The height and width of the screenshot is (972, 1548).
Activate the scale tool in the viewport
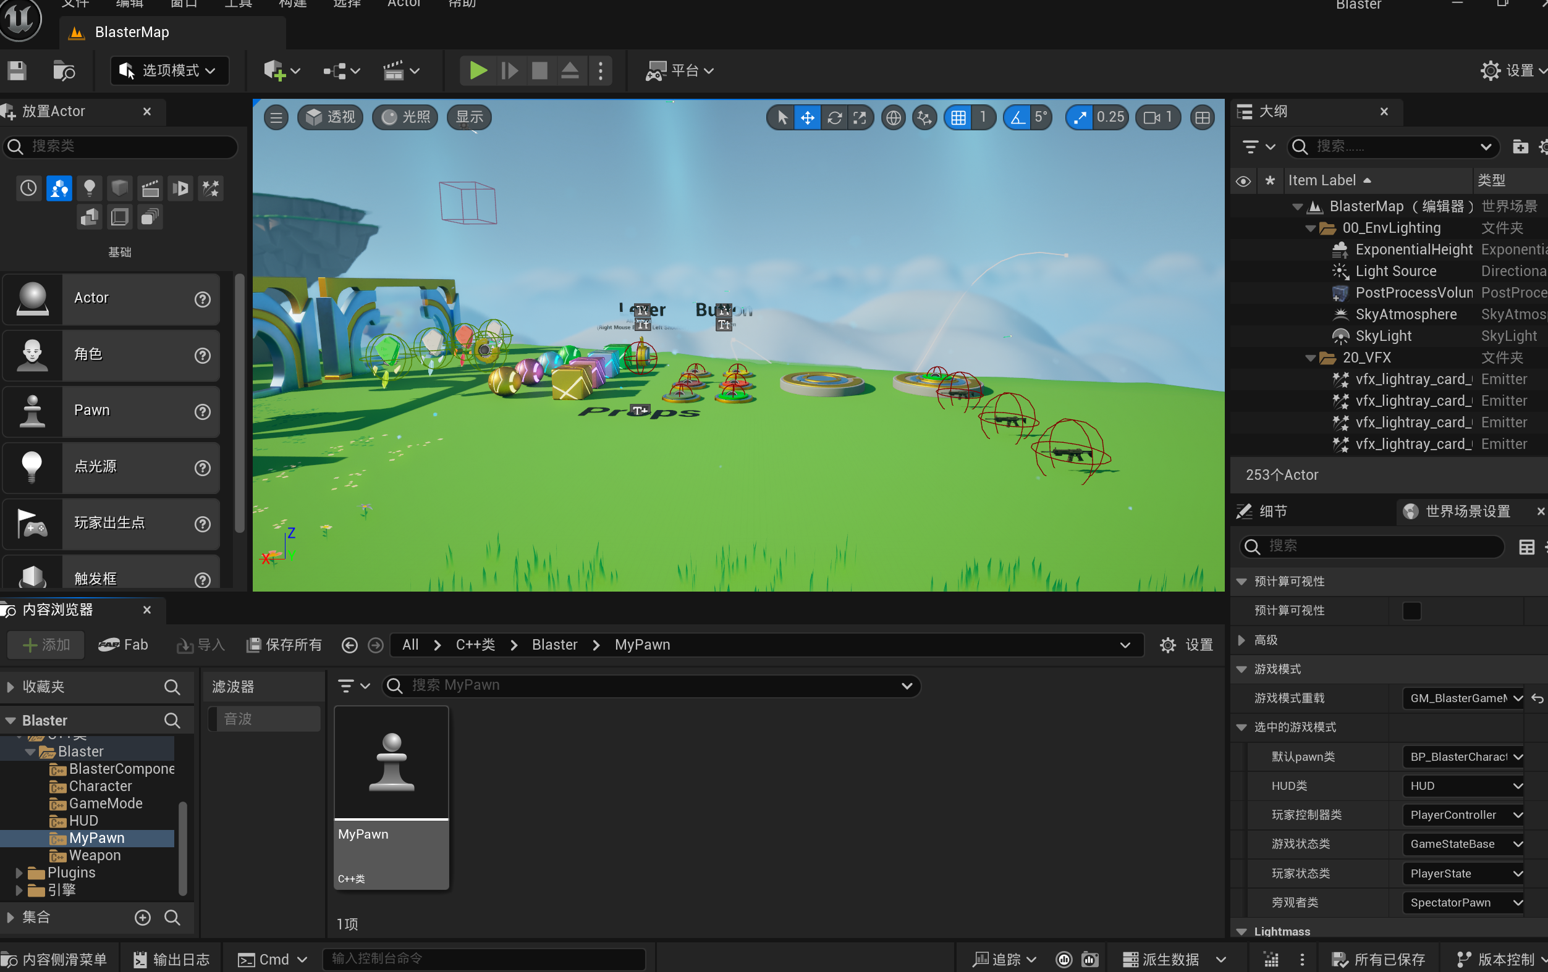(x=860, y=117)
